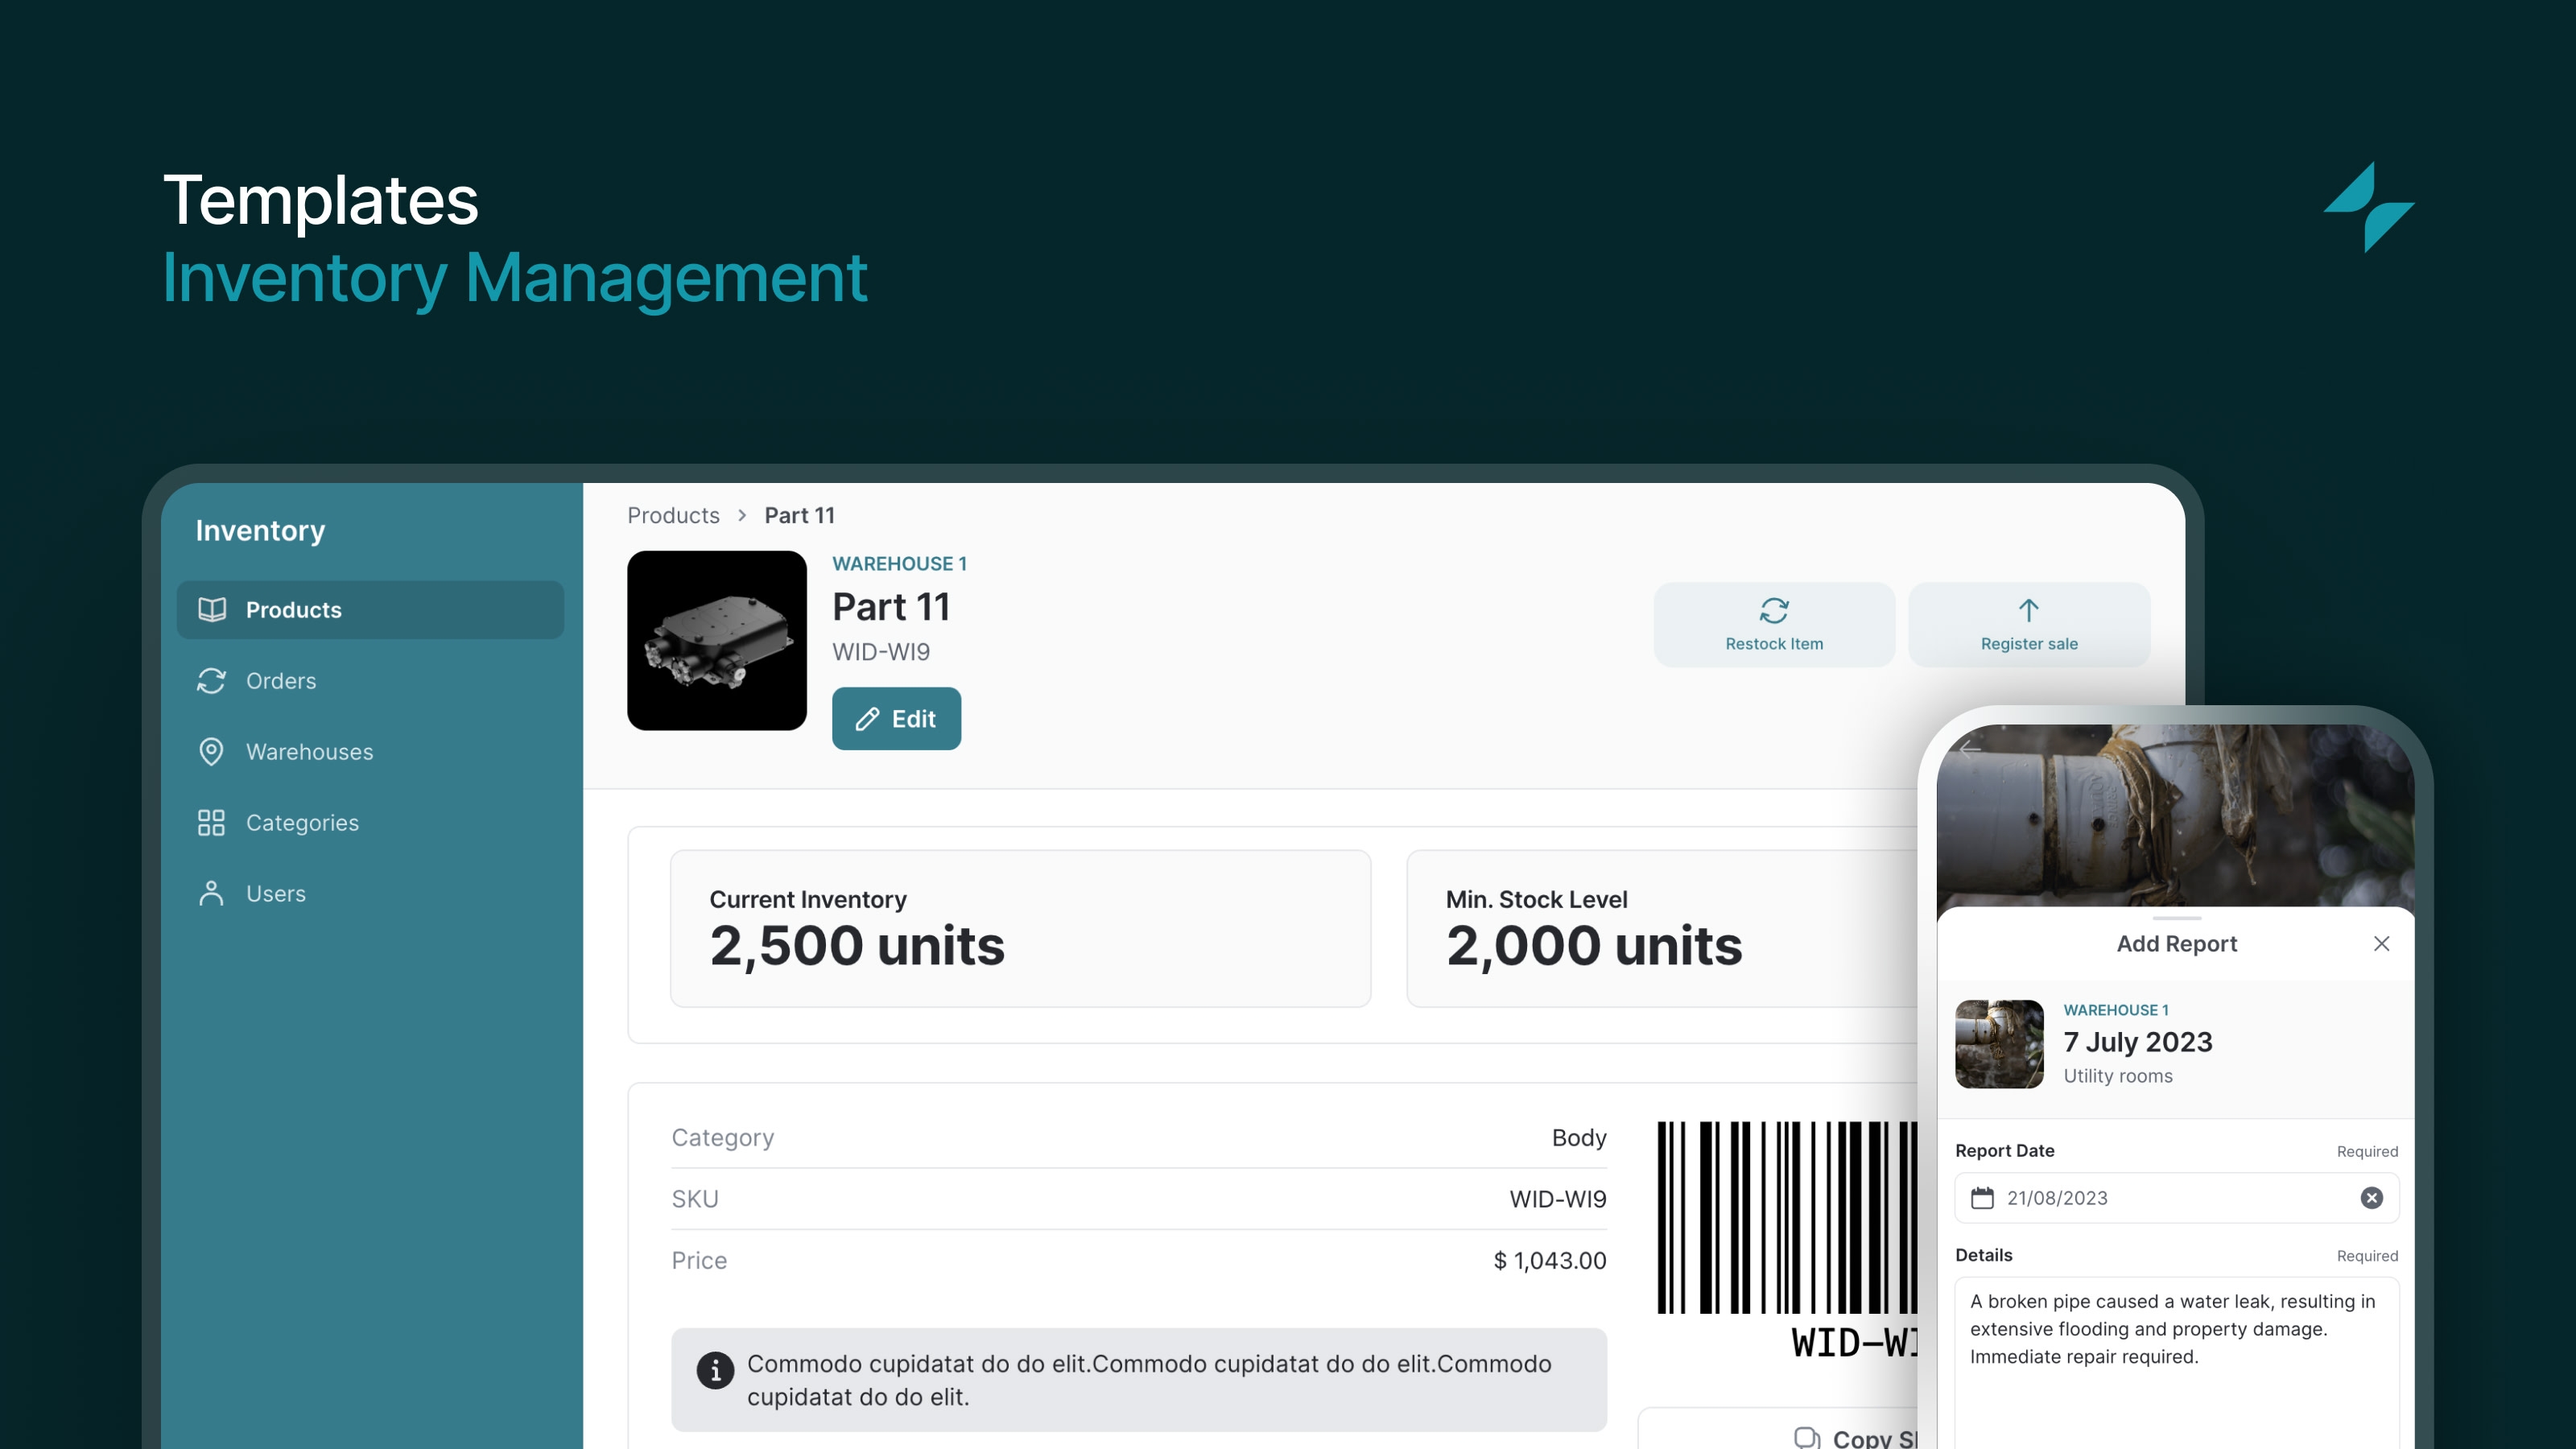Screen dimensions: 2576x1449
Task: Click the SKU row value WID-WI9
Action: pos(1557,1198)
